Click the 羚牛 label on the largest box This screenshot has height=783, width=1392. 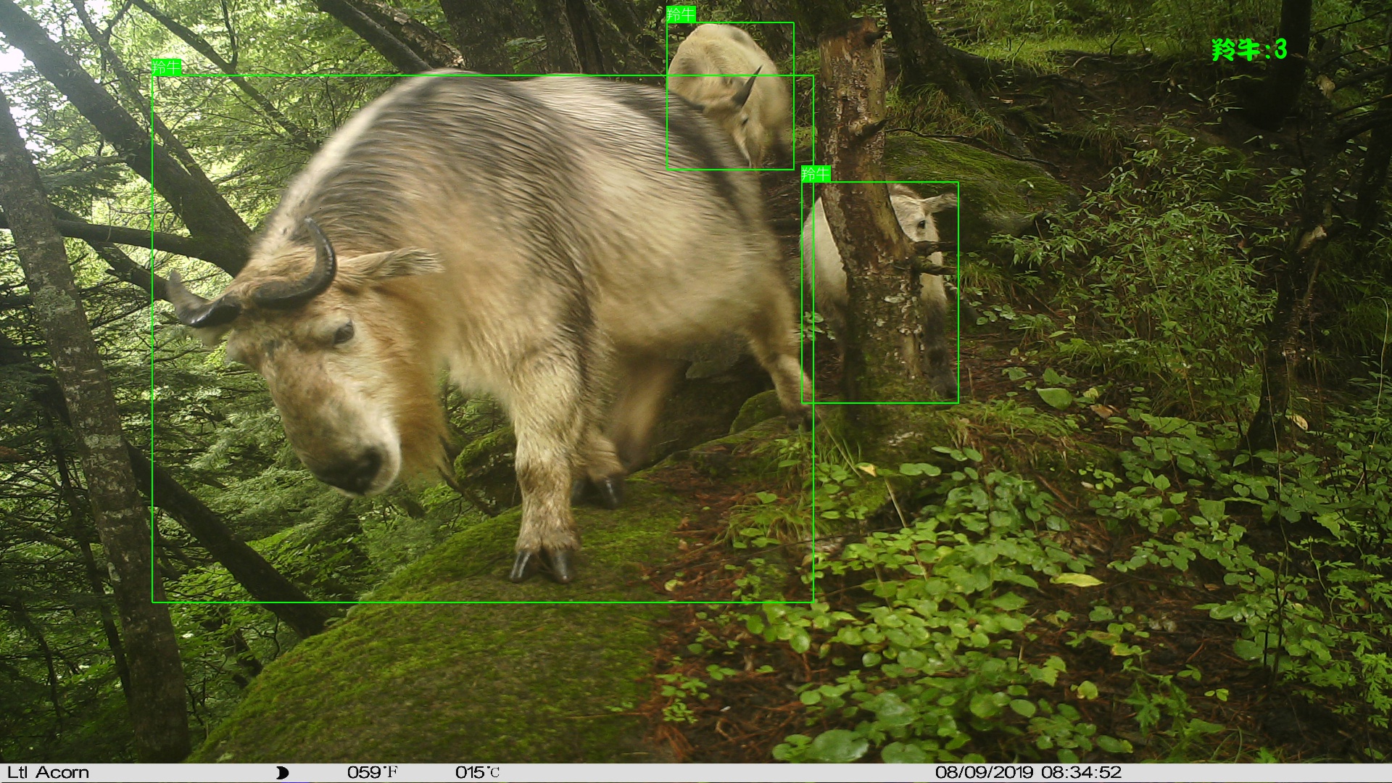pyautogui.click(x=166, y=67)
